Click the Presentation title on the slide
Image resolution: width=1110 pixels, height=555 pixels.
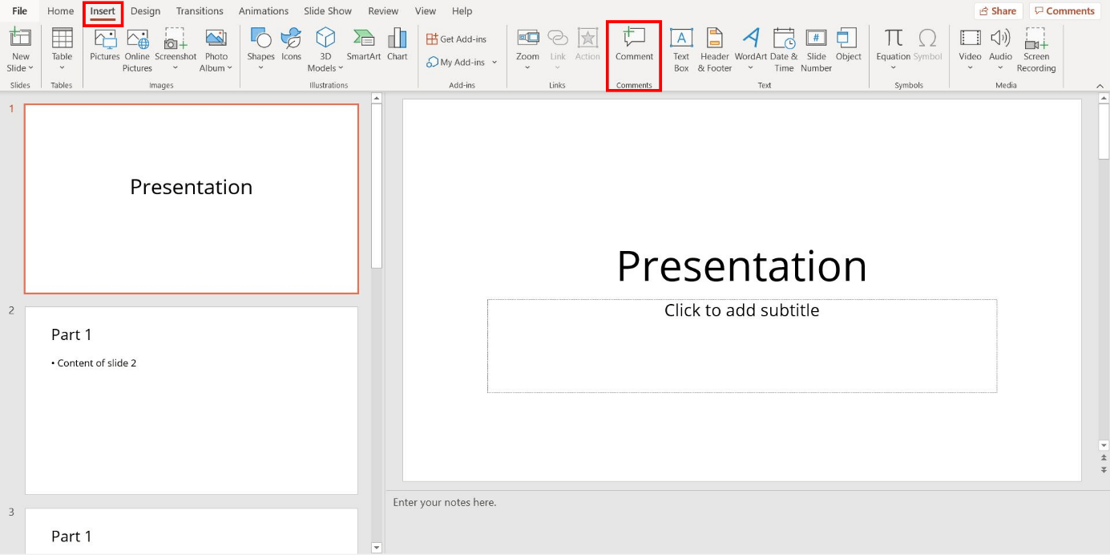click(x=742, y=265)
